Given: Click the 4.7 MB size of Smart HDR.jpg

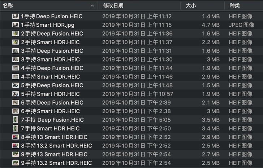Looking at the screenshot, I should pyautogui.click(x=211, y=25).
